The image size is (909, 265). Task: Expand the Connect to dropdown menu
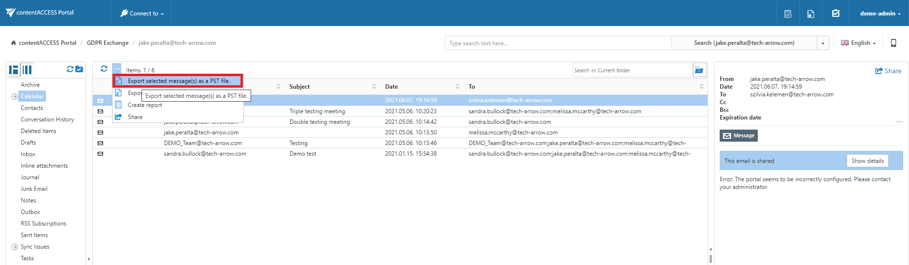(x=142, y=13)
